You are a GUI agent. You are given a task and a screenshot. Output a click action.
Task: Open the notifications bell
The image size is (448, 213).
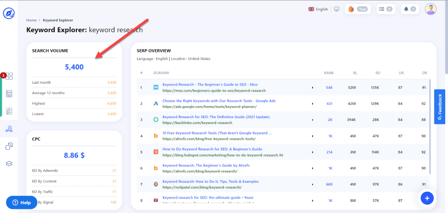410,9
